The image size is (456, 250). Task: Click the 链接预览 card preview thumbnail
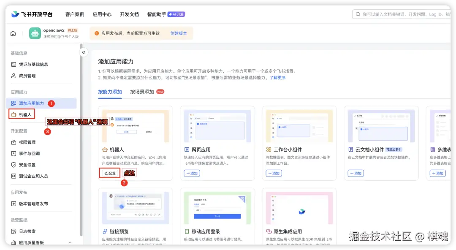(136, 208)
